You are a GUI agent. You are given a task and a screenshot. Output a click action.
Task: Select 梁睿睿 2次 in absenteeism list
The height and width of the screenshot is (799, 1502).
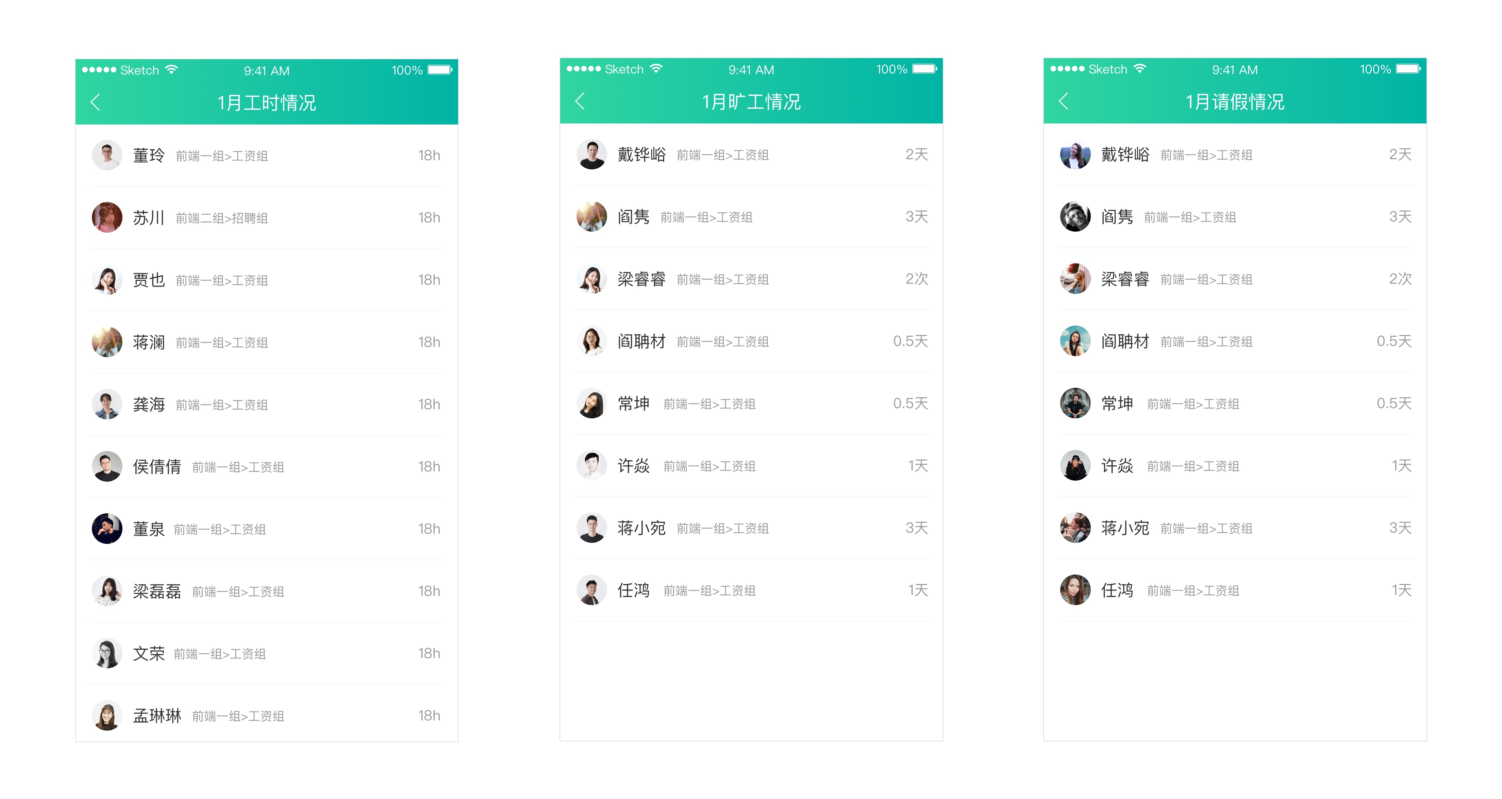752,279
